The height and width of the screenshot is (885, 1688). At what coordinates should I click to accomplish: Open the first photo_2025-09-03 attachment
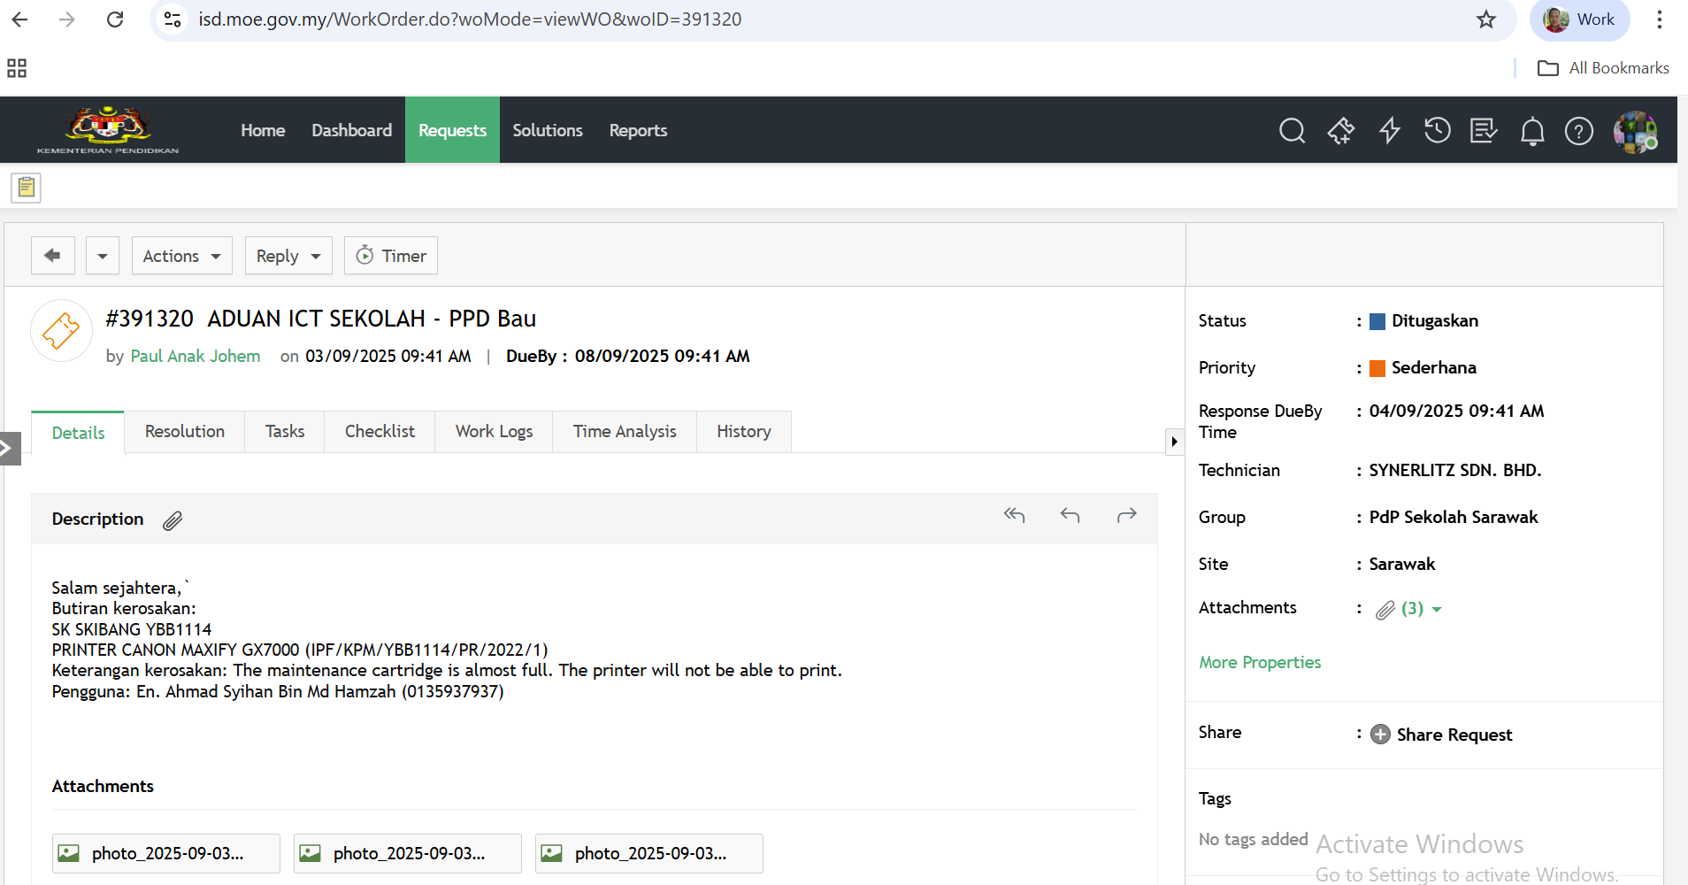pyautogui.click(x=166, y=853)
